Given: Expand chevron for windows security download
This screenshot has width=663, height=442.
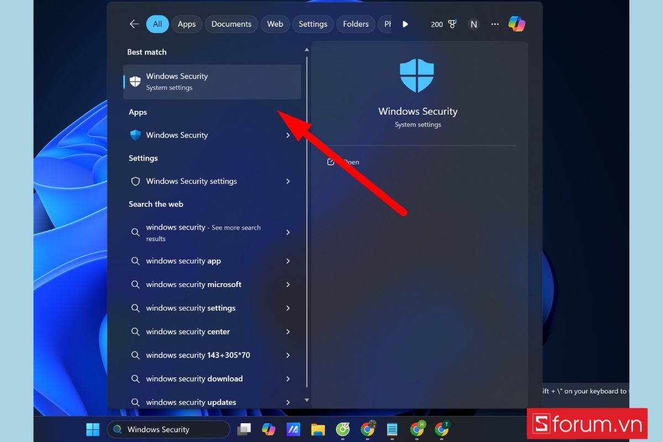Looking at the screenshot, I should [288, 379].
